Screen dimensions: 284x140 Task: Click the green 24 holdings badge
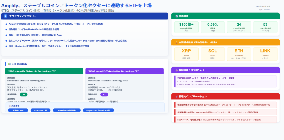24,95
